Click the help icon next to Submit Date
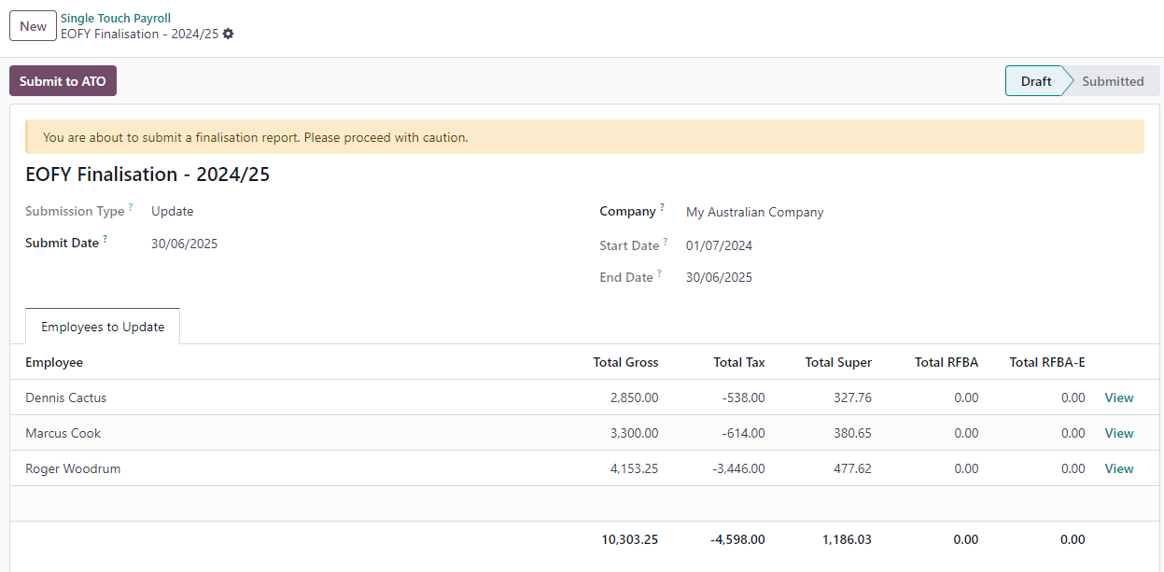The width and height of the screenshot is (1164, 572). pyautogui.click(x=105, y=239)
